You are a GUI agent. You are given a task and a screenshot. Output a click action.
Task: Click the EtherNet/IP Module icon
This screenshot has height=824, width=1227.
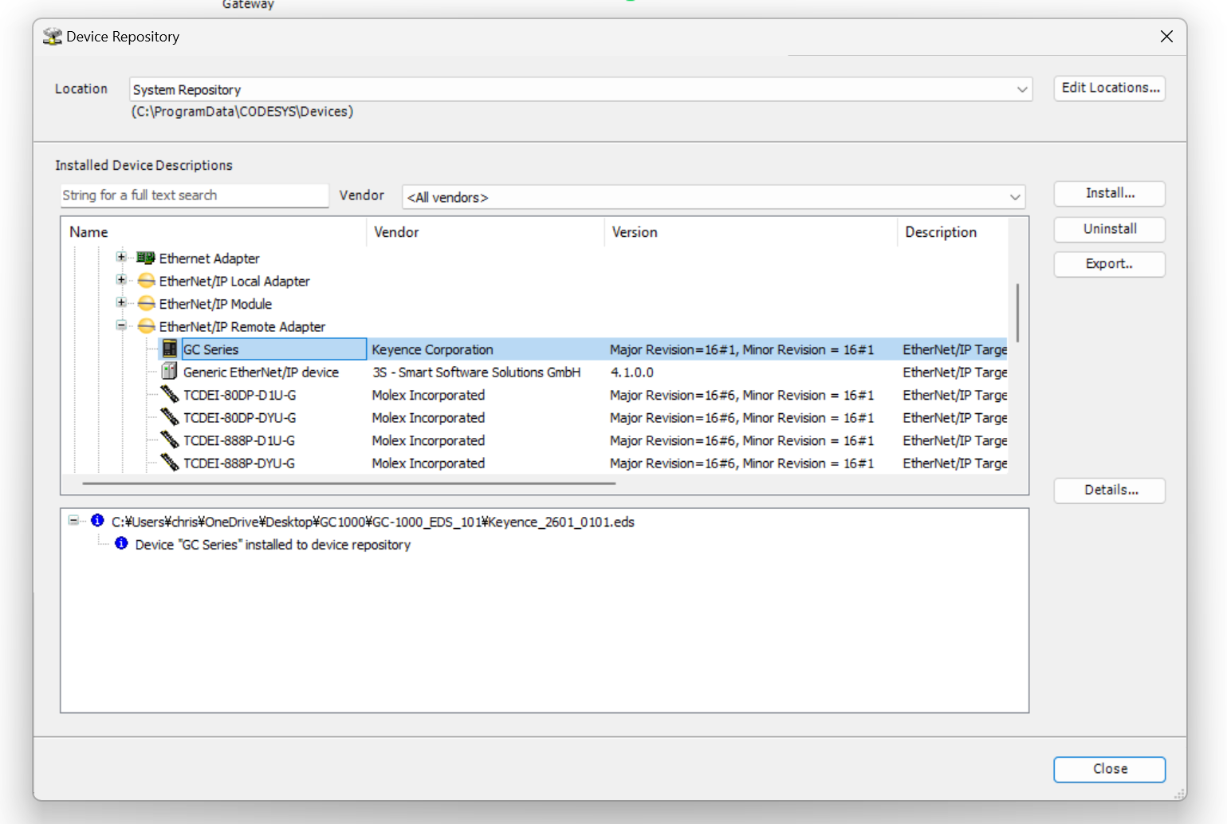[x=146, y=304]
